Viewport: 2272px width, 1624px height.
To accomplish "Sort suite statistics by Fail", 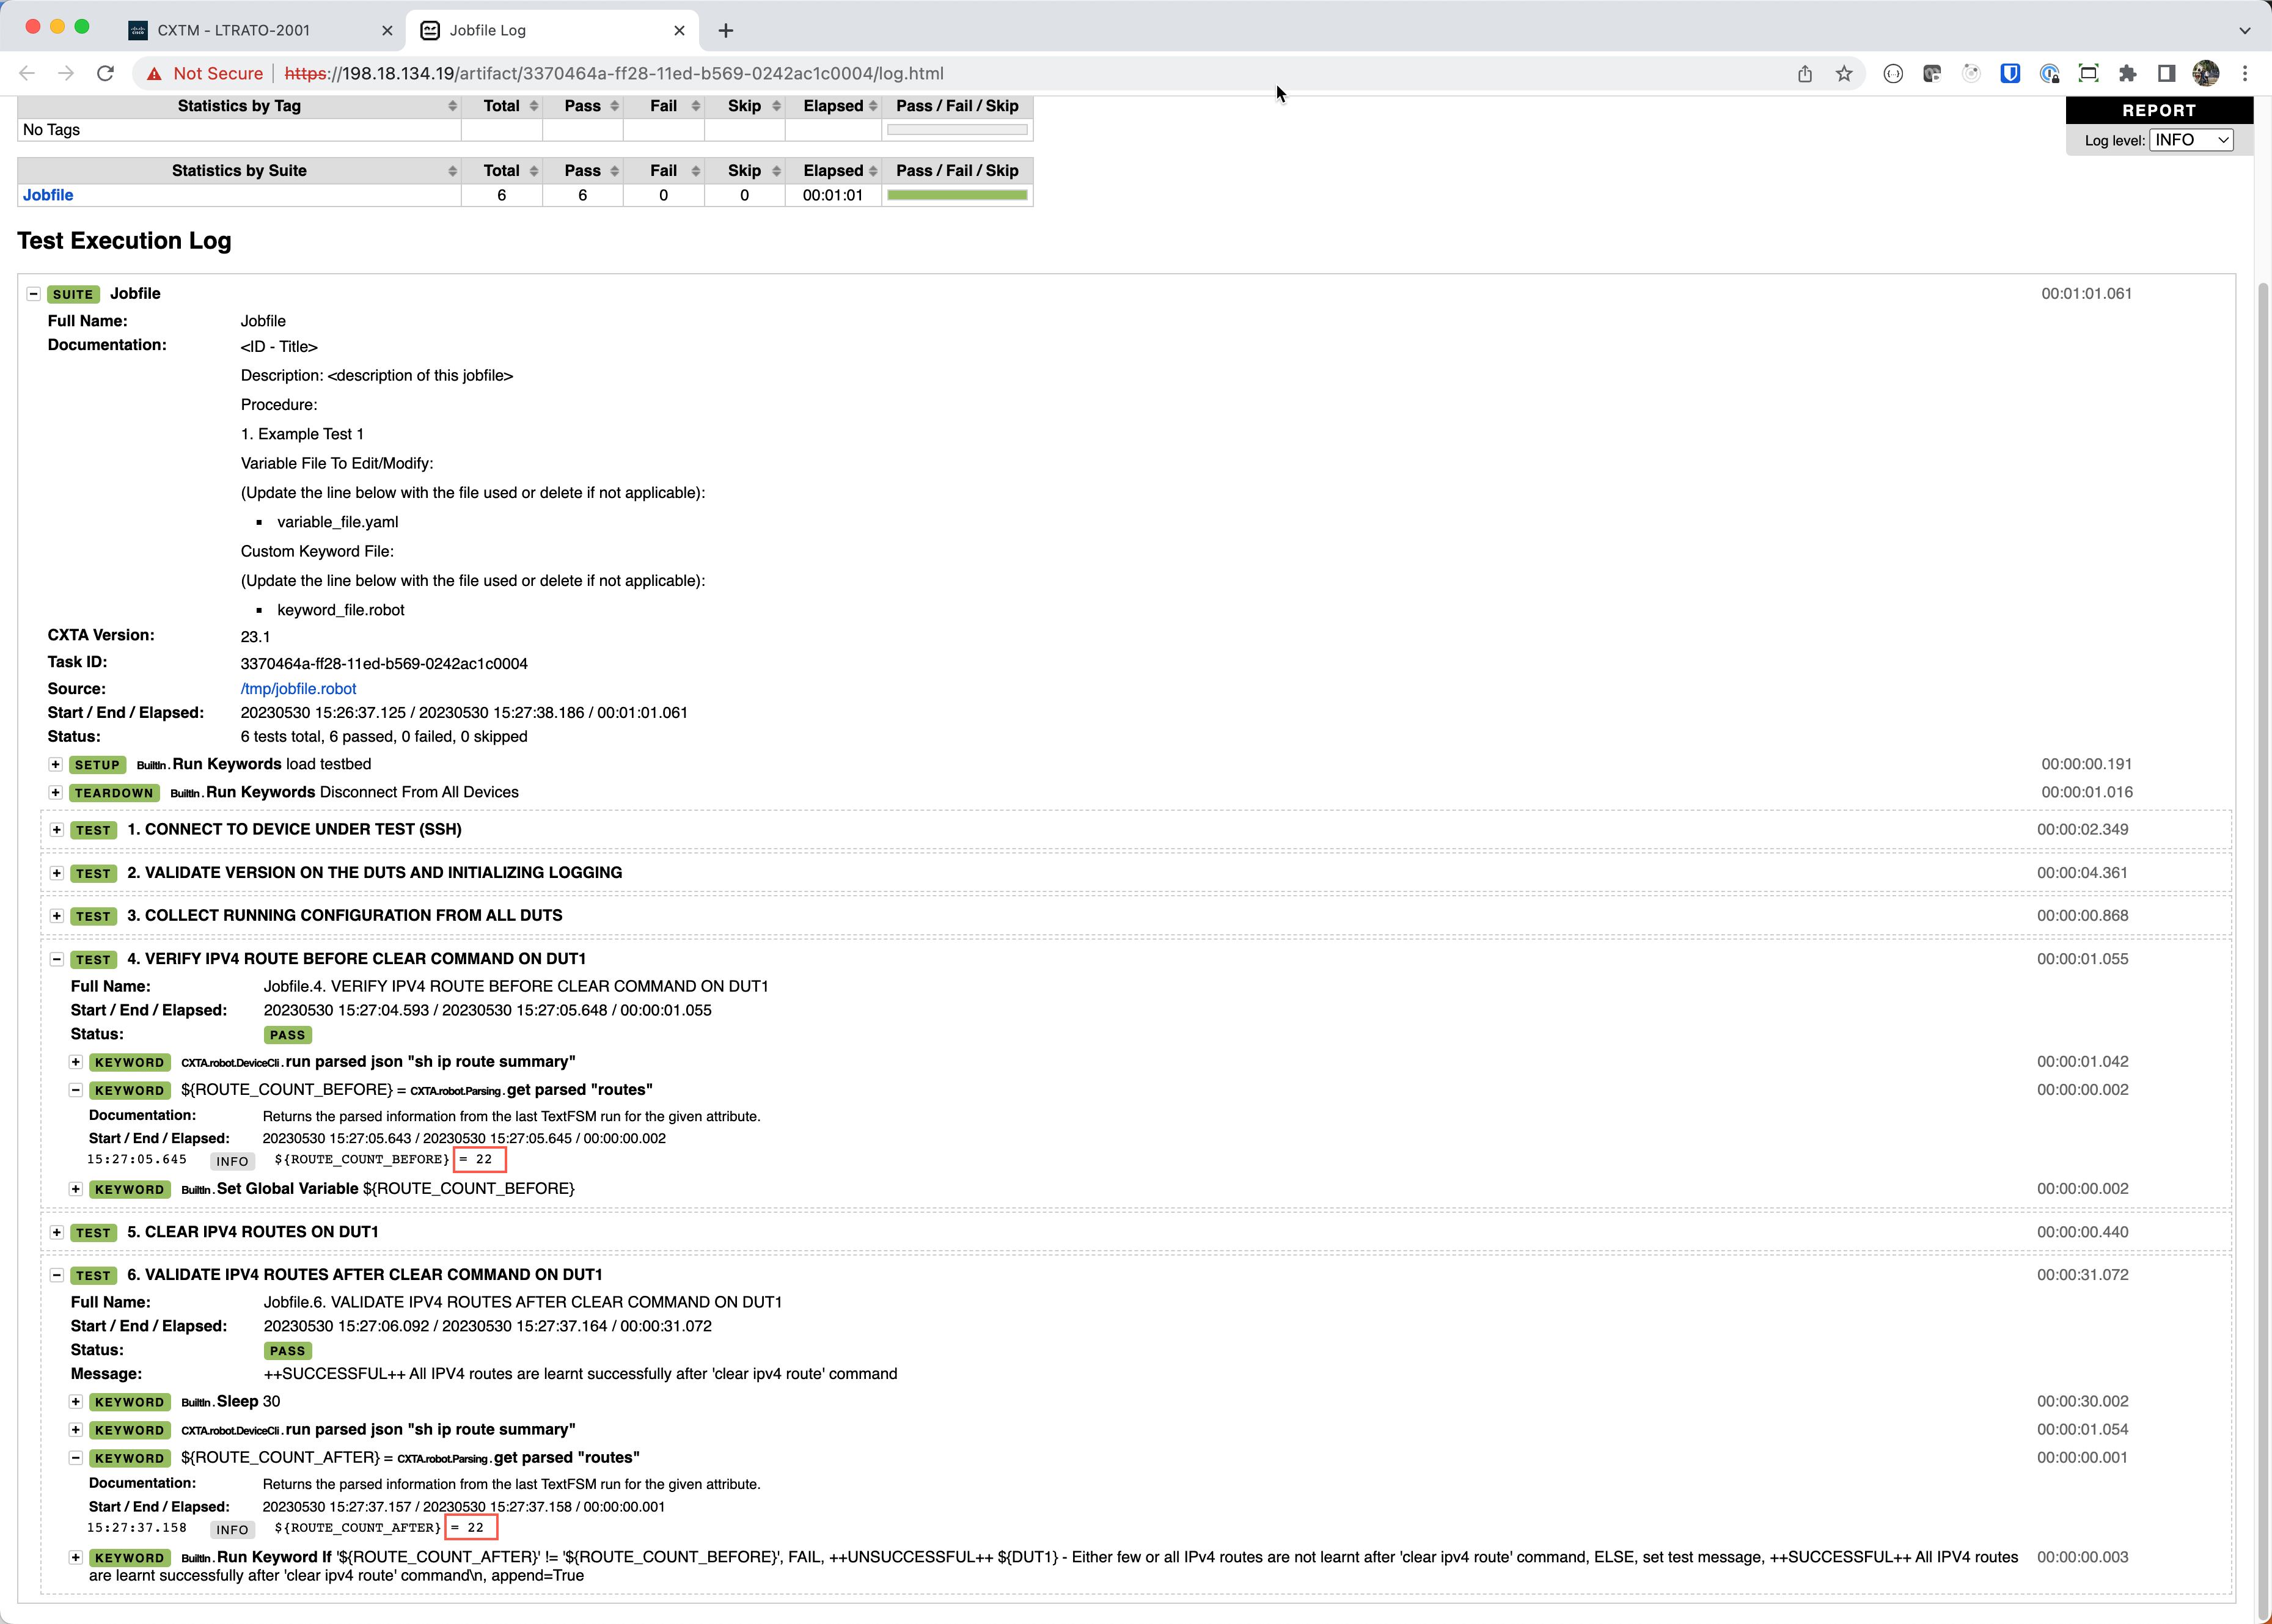I will click(x=664, y=171).
